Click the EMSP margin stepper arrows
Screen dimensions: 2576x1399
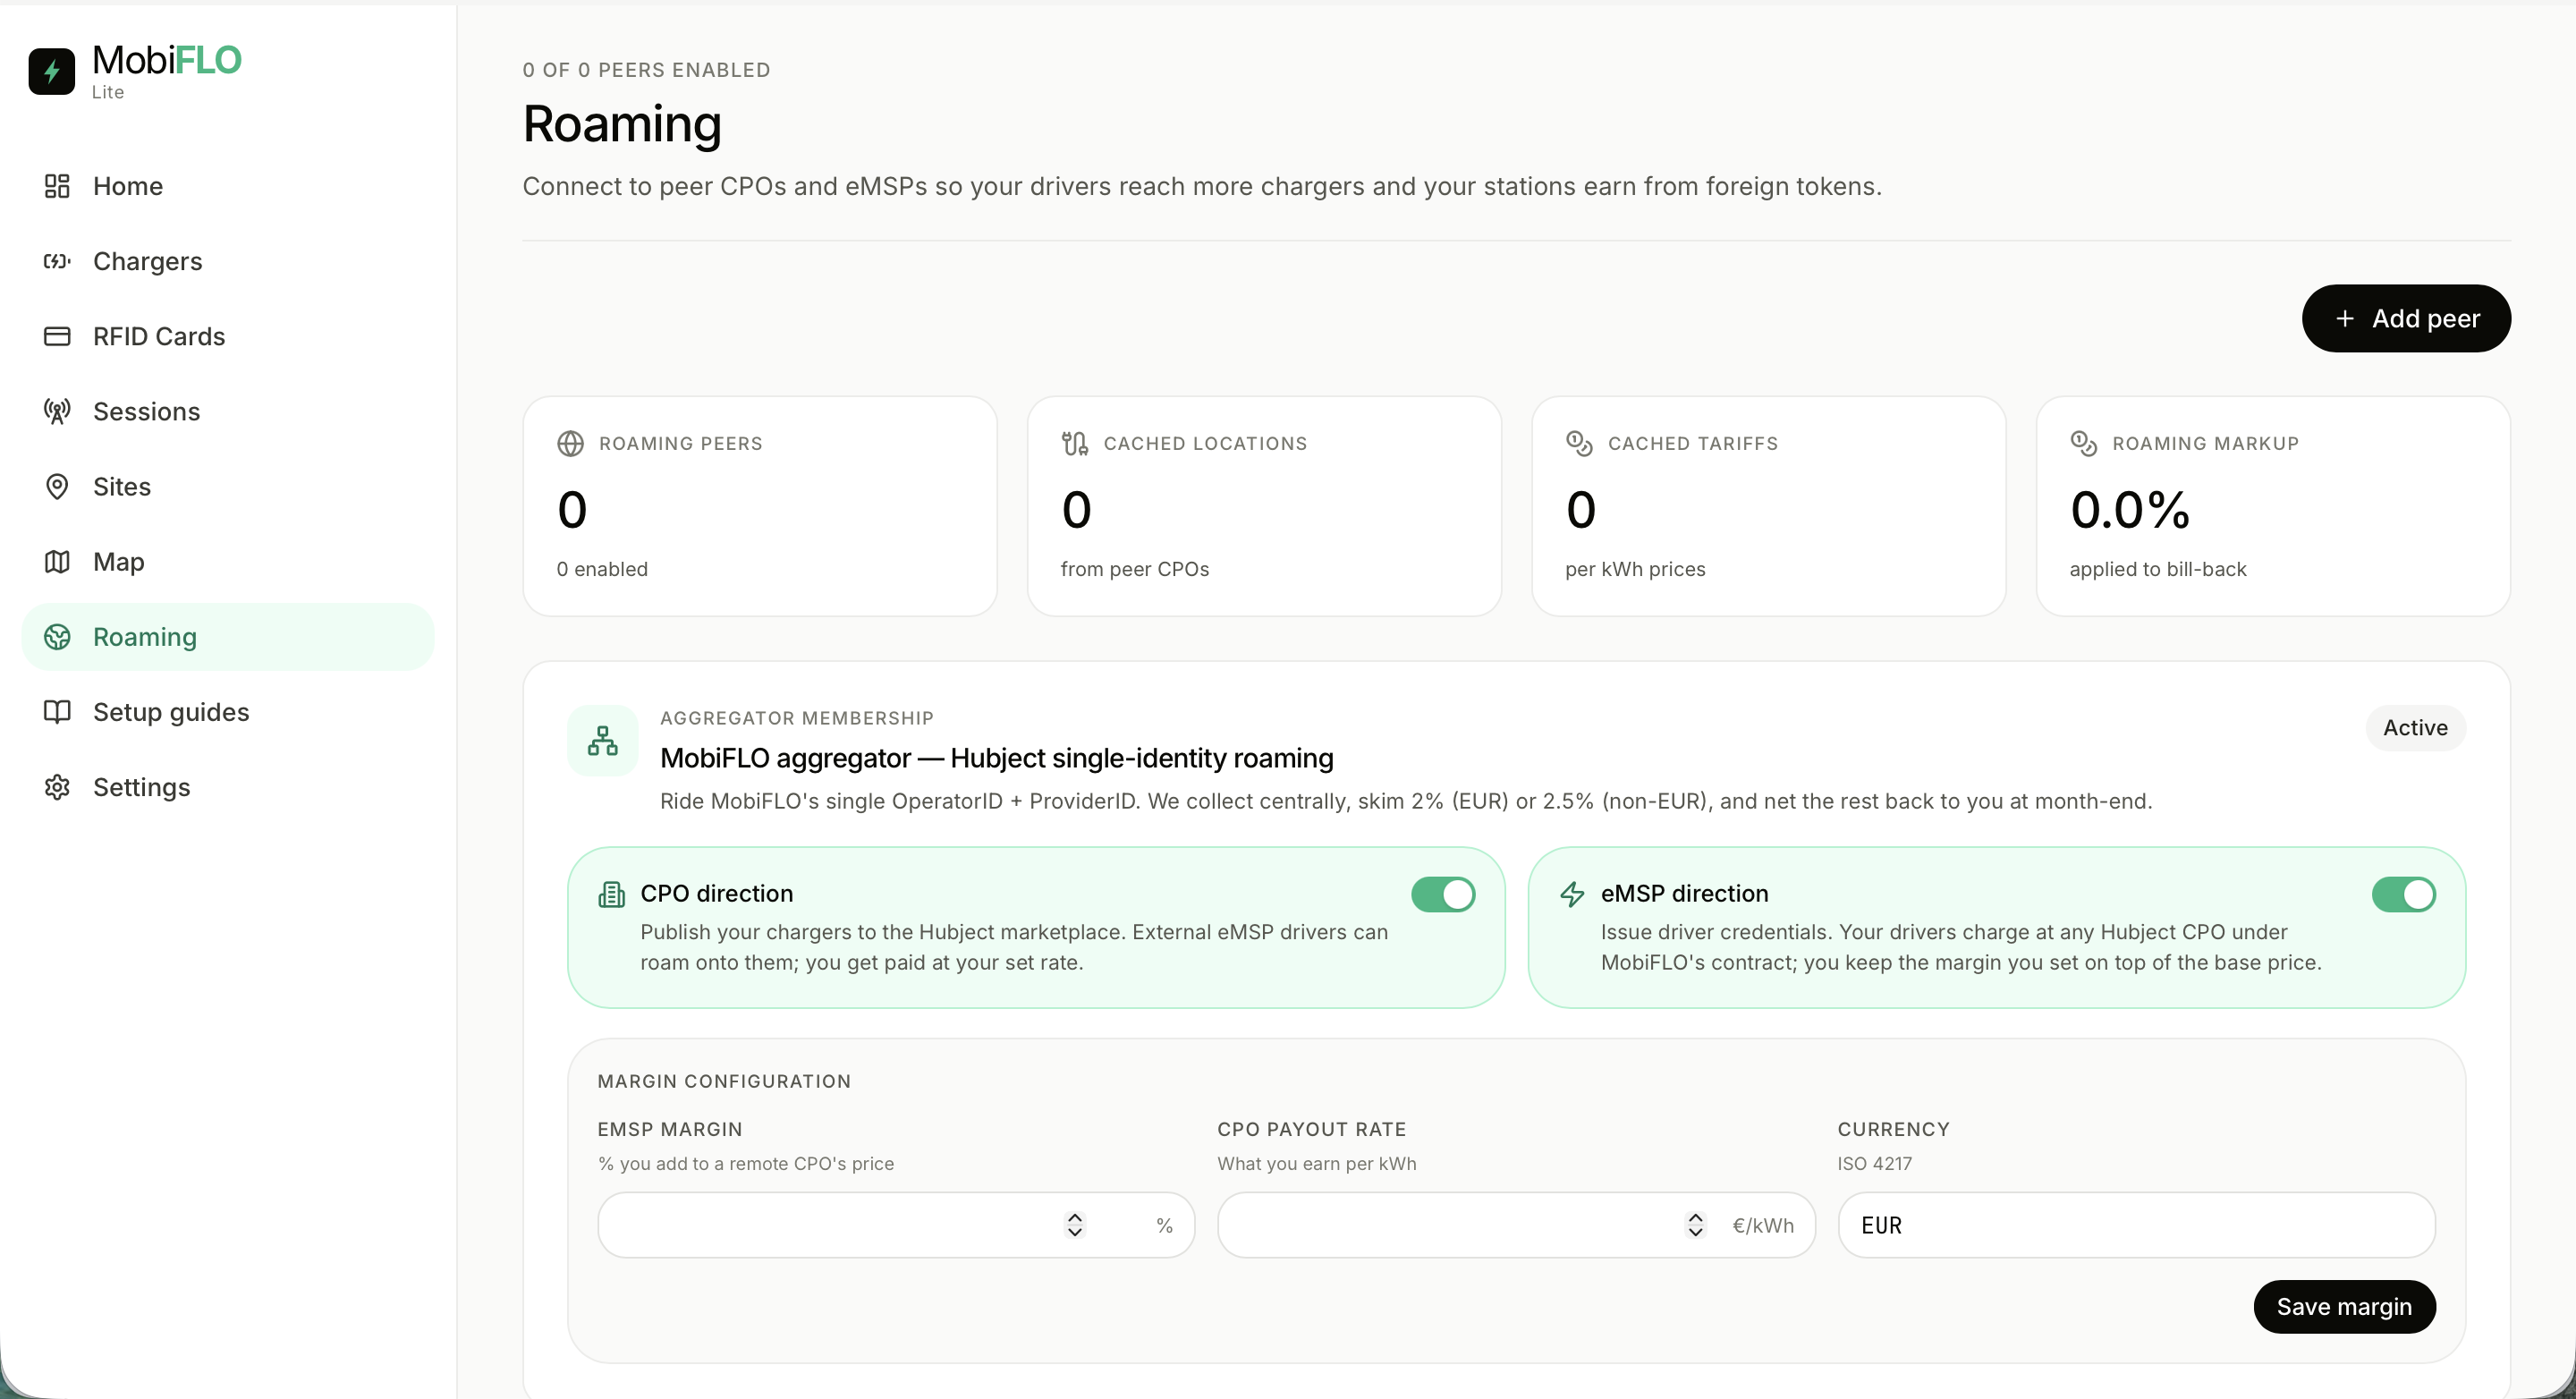point(1075,1225)
